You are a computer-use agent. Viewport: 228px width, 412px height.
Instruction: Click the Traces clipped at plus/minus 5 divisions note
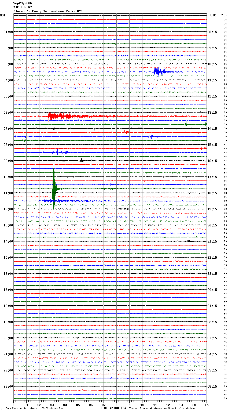click(x=162, y=409)
